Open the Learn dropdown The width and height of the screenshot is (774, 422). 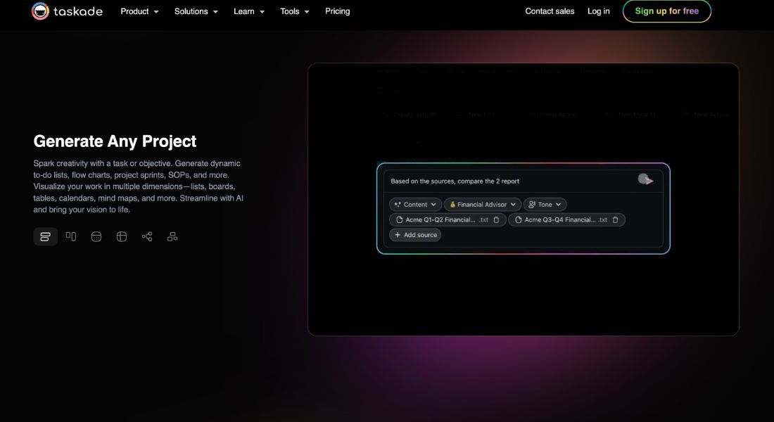click(249, 11)
